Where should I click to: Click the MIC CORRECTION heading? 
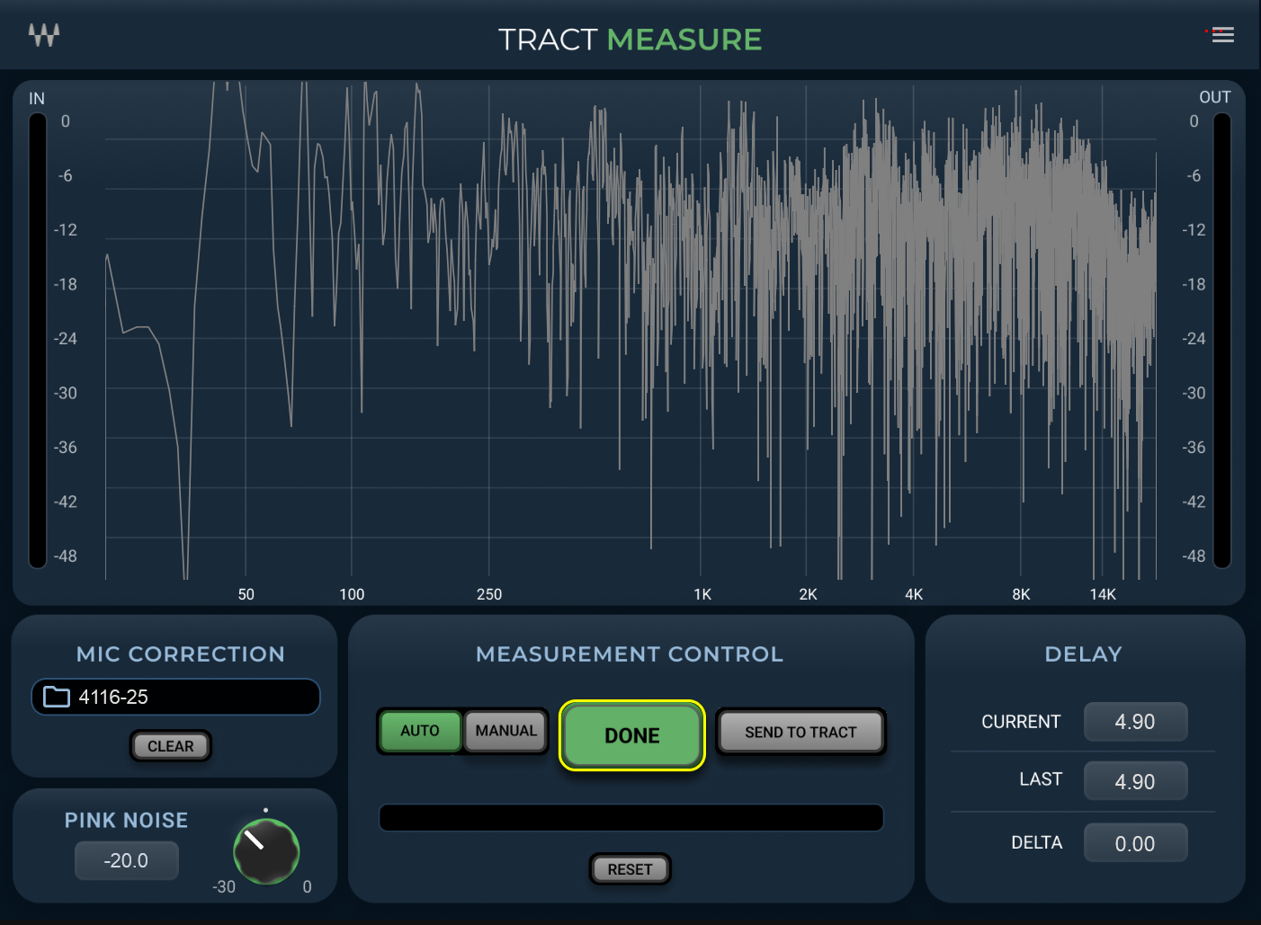[x=180, y=654]
